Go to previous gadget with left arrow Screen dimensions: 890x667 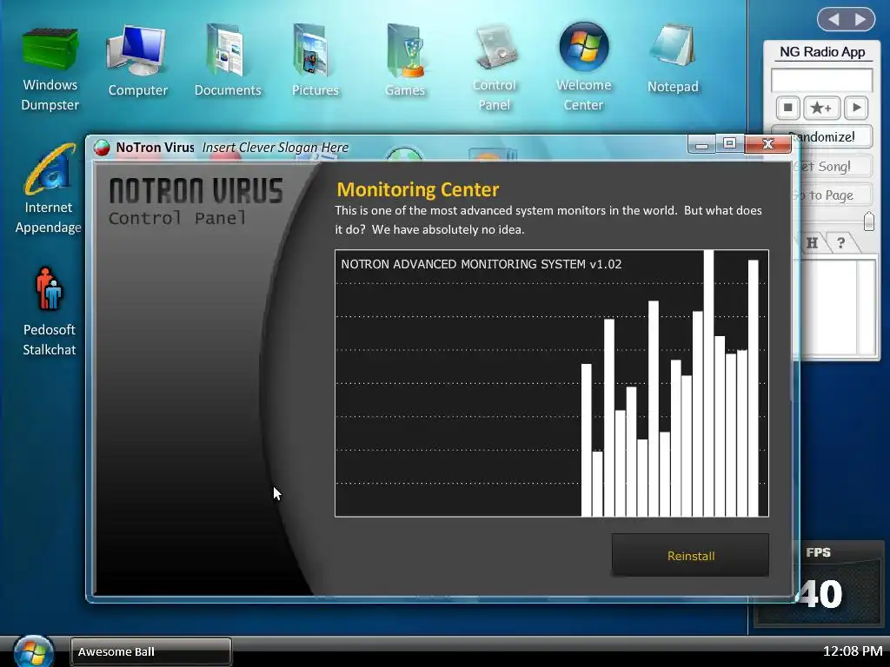[833, 19]
